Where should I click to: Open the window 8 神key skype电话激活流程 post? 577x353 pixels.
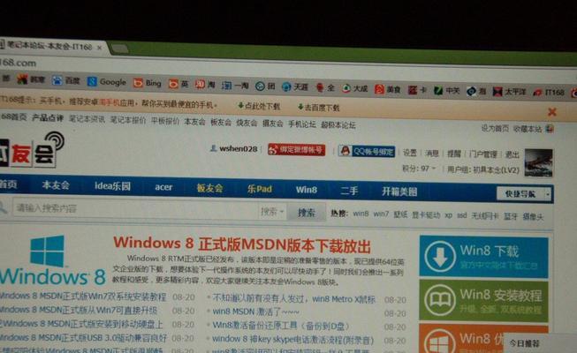(x=292, y=339)
